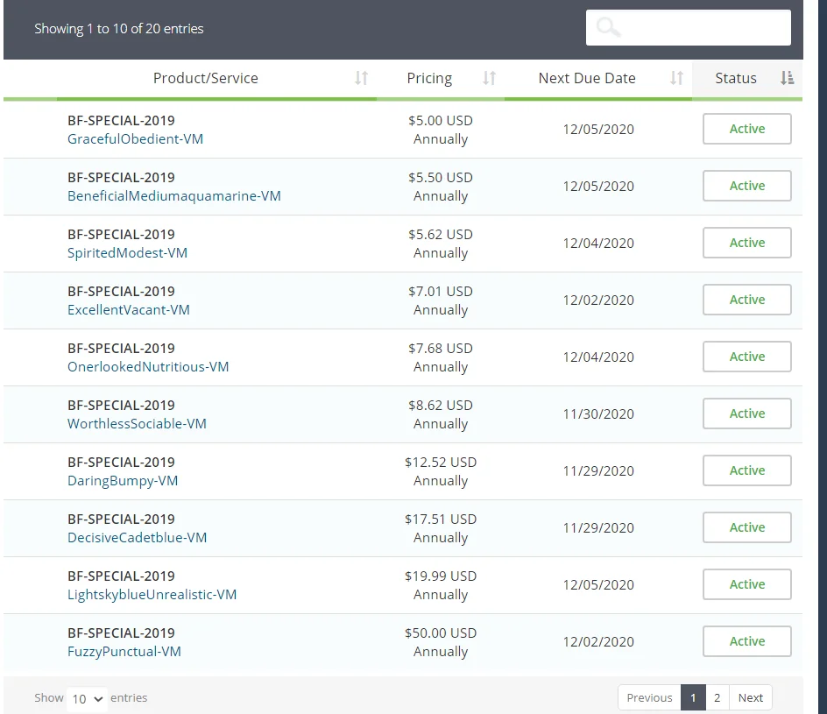Screen dimensions: 827x714
Task: Sort by Pricing column arrows icon
Action: coord(490,78)
